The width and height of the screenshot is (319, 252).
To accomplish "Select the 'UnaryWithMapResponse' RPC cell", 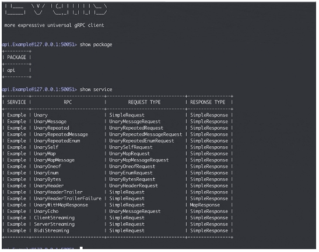I will click(x=61, y=205).
